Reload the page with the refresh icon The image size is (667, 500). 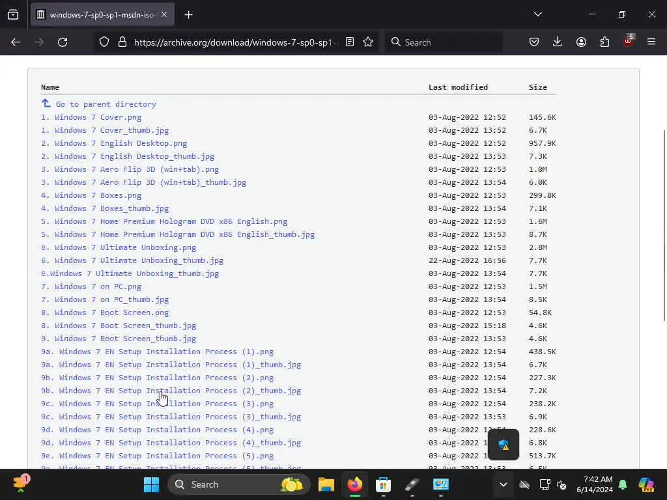point(63,42)
